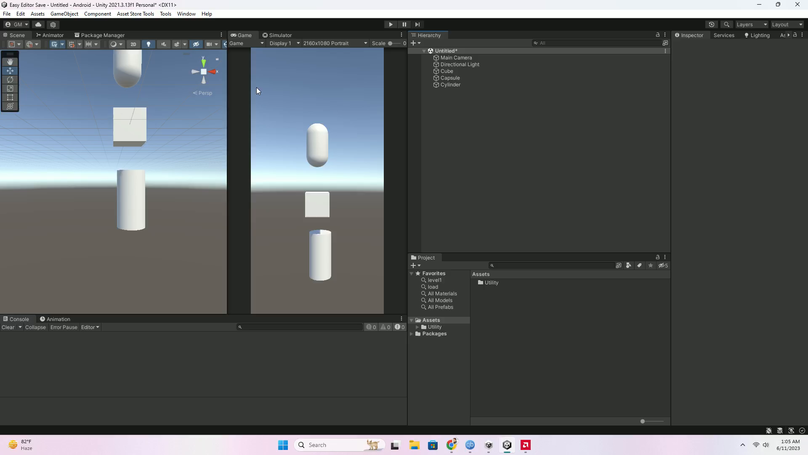Click the Step frame button

417,24
